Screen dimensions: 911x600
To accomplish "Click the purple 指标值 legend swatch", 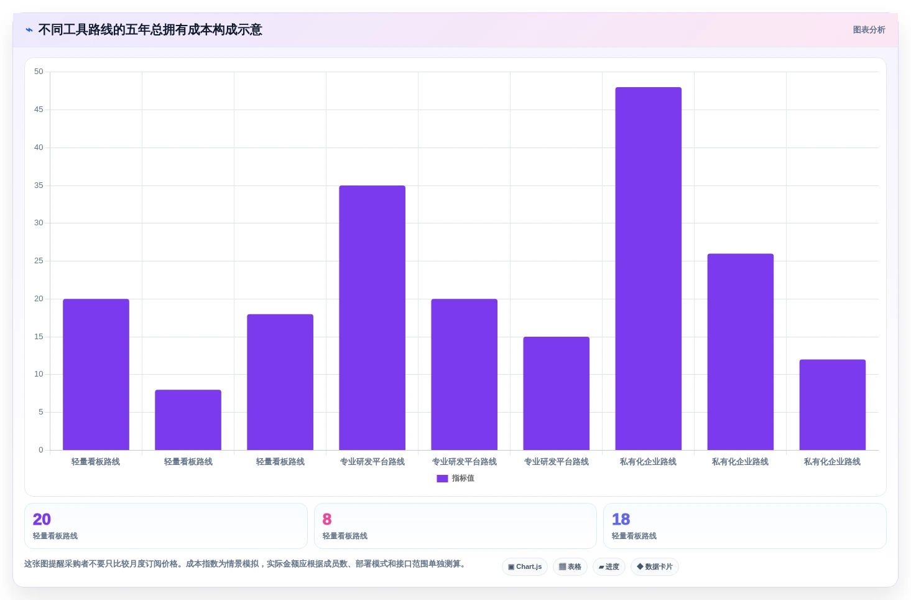I will (x=442, y=479).
